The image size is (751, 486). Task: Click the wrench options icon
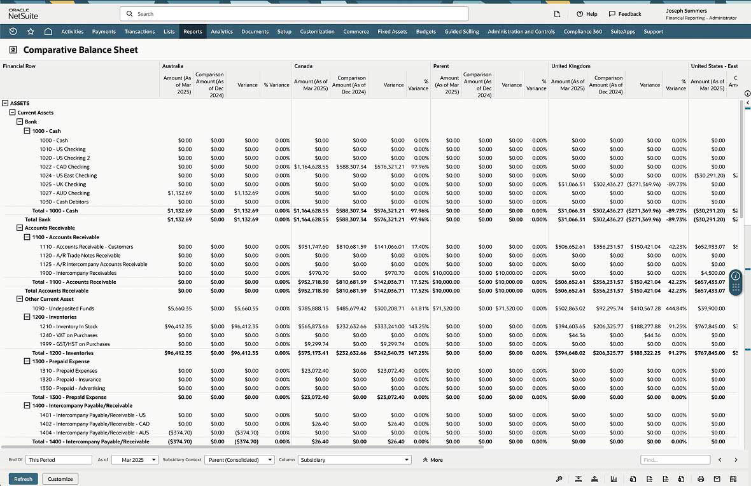[559, 479]
